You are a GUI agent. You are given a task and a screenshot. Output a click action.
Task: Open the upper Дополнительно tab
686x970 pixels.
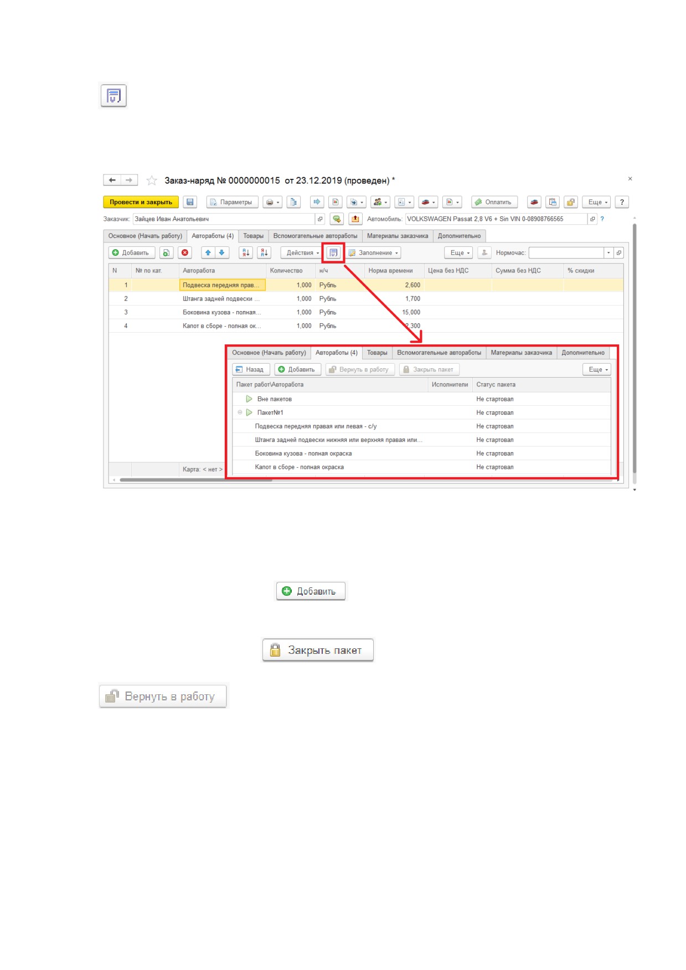click(x=459, y=236)
